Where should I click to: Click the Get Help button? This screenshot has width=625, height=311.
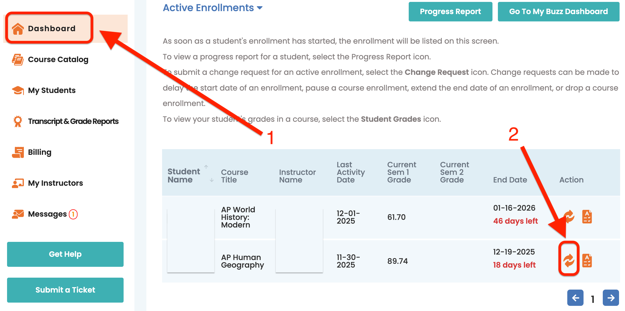click(65, 254)
